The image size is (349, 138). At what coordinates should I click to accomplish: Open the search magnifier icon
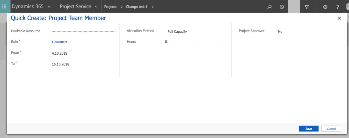(x=270, y=7)
